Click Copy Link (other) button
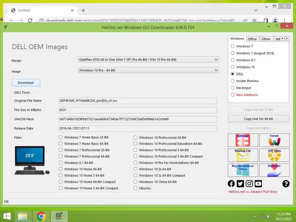 pos(258,128)
